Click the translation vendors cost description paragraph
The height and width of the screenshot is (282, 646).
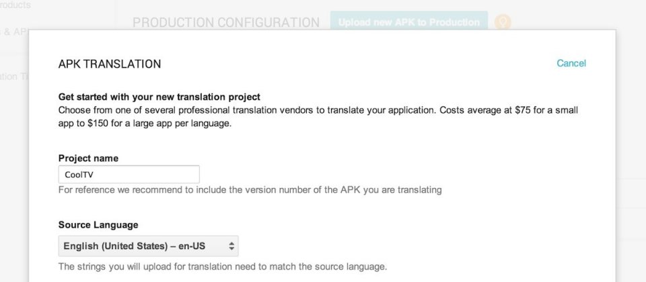(318, 117)
